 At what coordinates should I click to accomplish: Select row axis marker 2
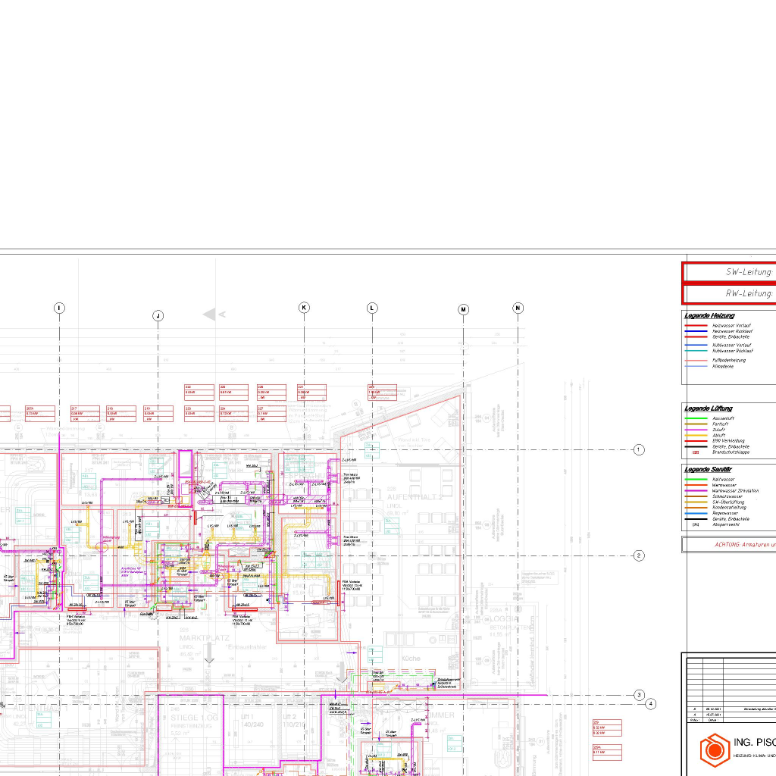(x=639, y=555)
